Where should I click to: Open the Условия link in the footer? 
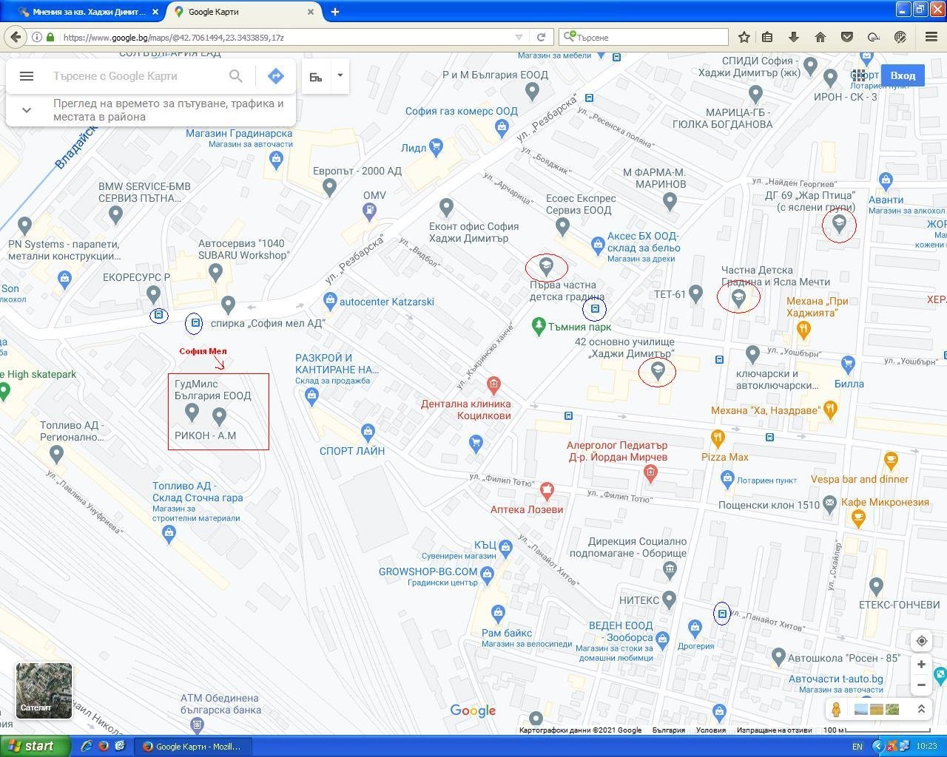click(x=710, y=730)
